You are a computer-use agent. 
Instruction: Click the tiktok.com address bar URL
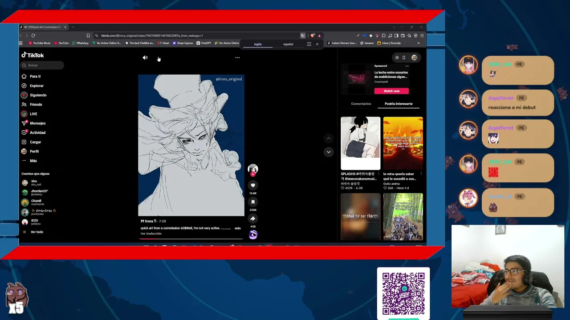[x=152, y=36]
